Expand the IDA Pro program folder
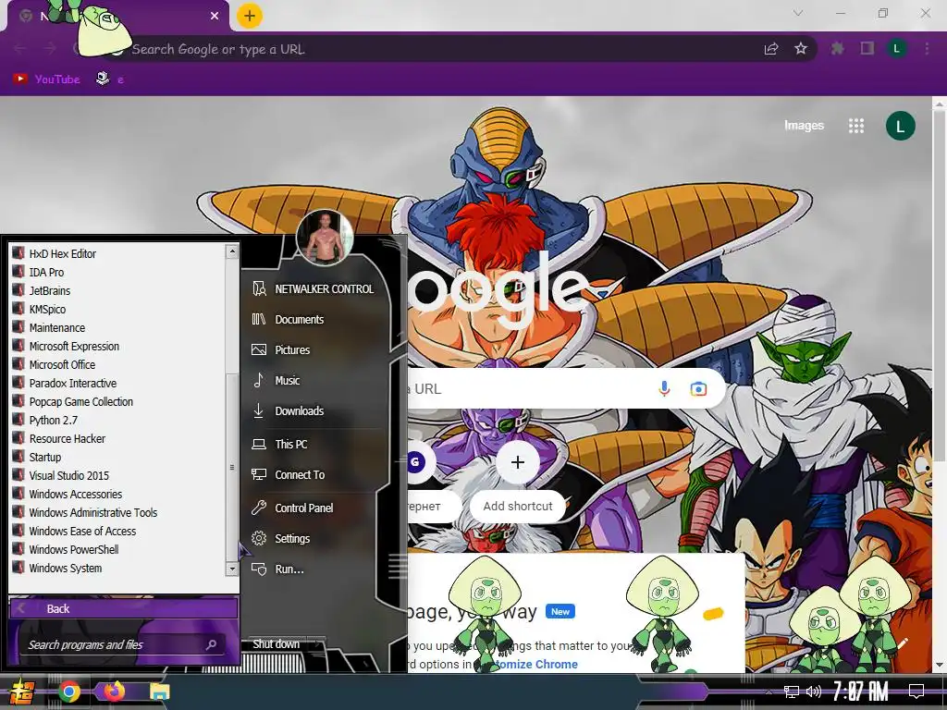The width and height of the screenshot is (947, 710). point(46,273)
